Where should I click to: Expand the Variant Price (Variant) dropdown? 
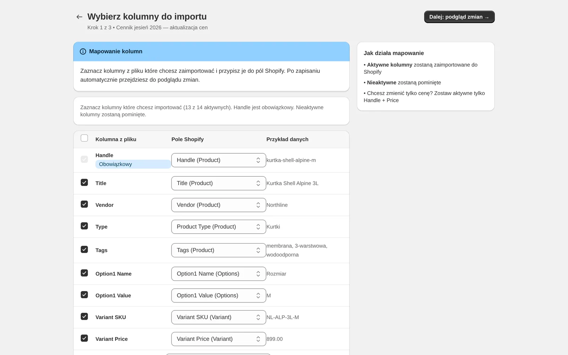[x=219, y=339]
